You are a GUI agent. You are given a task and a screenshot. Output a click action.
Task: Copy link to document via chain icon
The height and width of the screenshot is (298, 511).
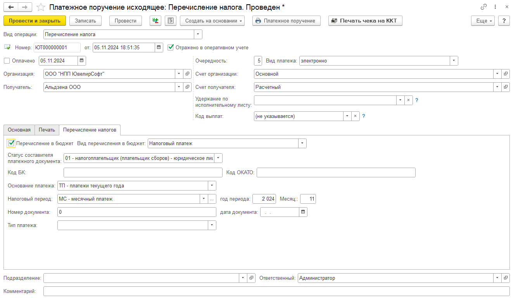[483, 7]
